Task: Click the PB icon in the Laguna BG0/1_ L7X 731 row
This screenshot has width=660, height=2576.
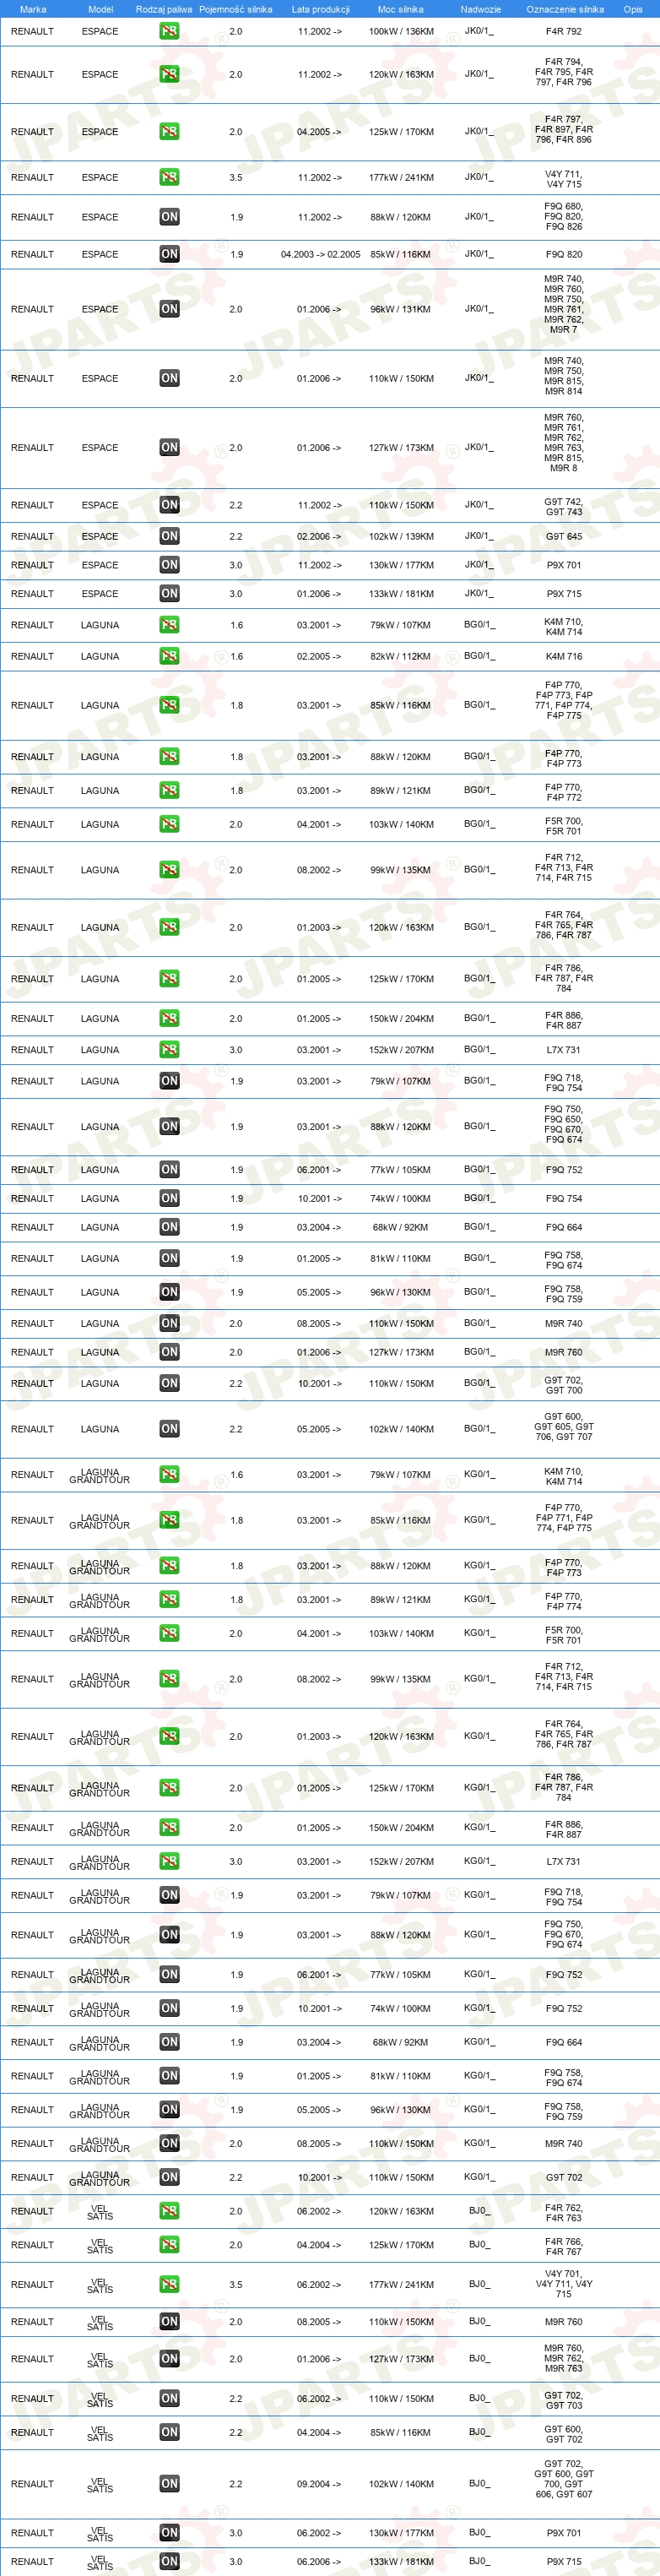Action: click(169, 1049)
